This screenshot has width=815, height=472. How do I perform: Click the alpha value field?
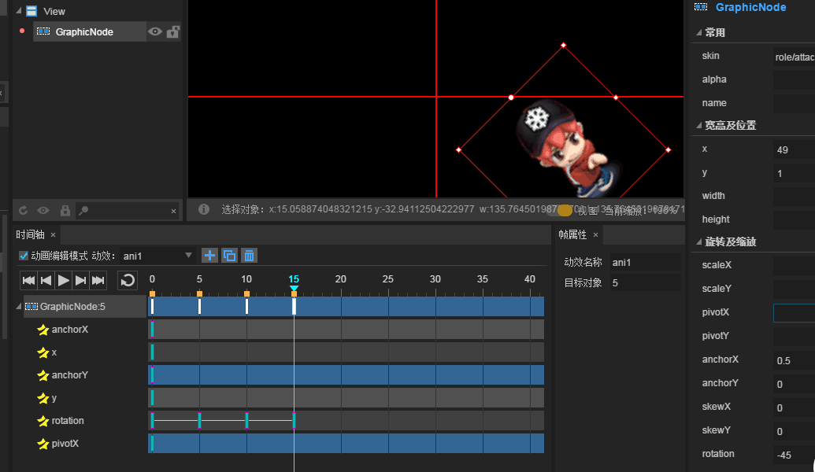tap(795, 80)
